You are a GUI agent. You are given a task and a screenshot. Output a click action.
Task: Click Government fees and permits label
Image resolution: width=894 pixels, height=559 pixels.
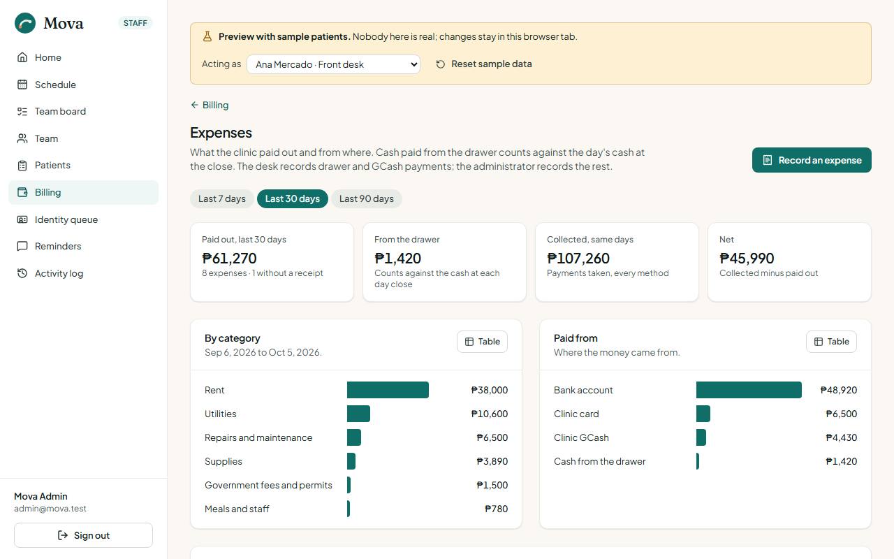coord(268,485)
